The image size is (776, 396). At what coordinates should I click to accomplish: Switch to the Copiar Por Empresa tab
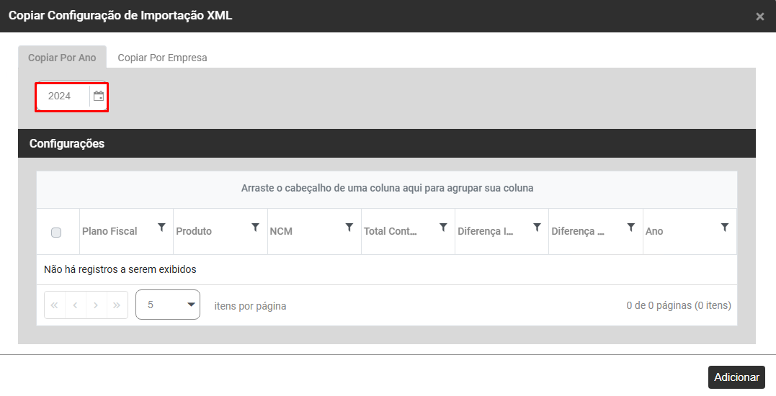click(162, 58)
